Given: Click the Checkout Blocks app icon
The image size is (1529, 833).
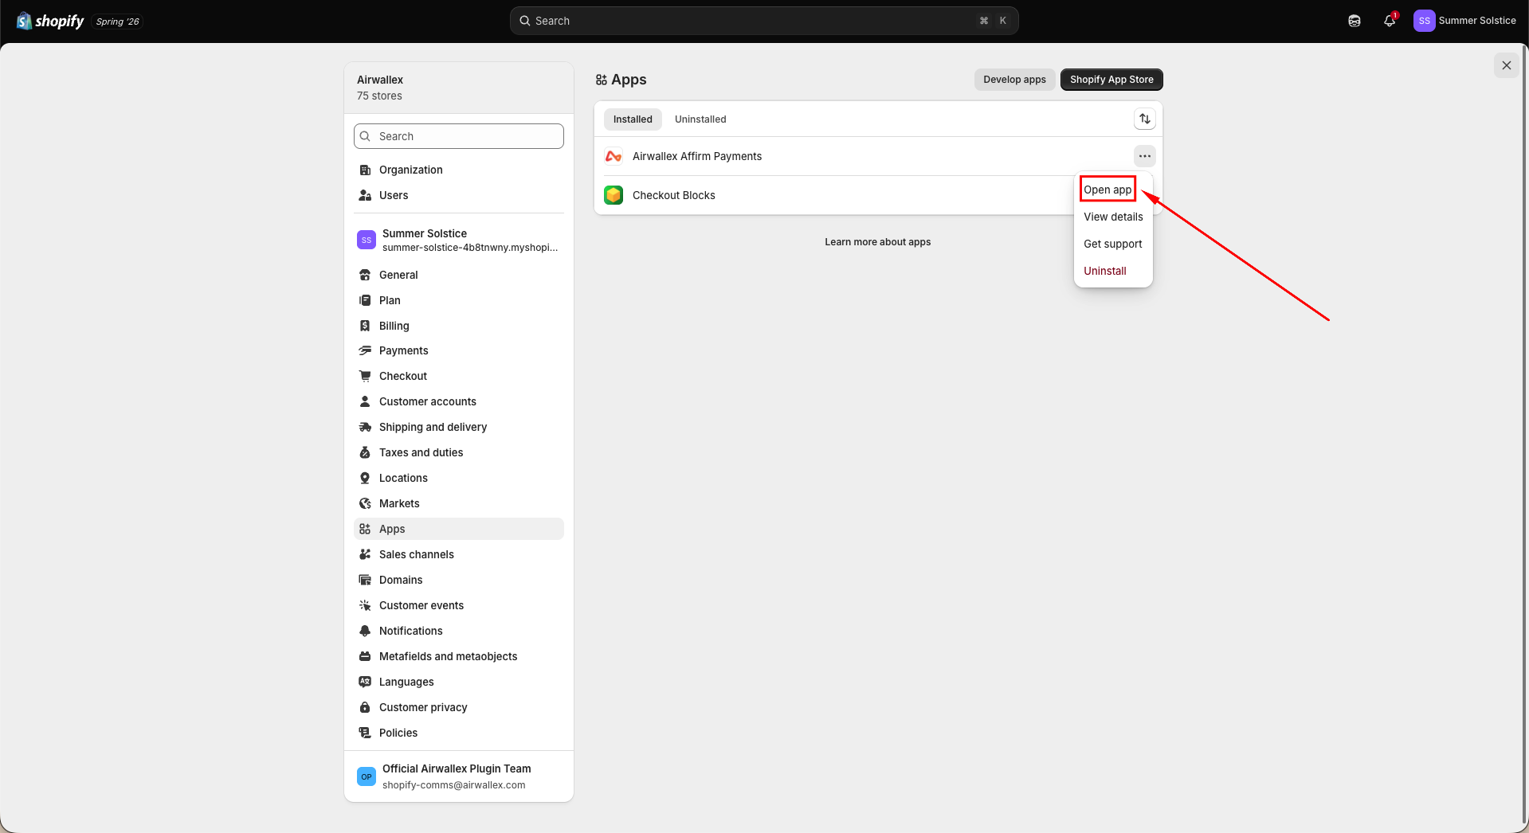Looking at the screenshot, I should pyautogui.click(x=614, y=195).
